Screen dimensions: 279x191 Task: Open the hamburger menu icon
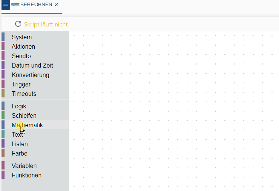[x=6, y=4]
